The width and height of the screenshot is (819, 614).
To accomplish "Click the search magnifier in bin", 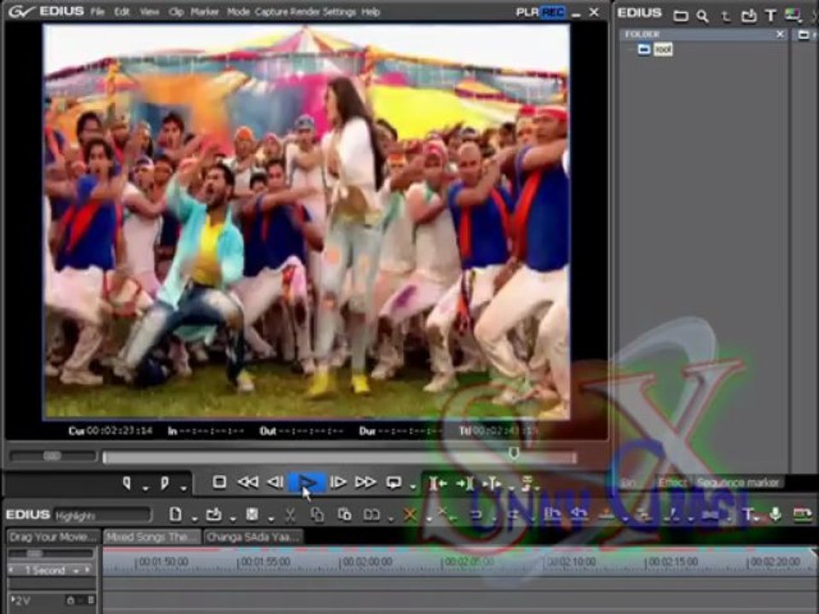I will [x=702, y=16].
